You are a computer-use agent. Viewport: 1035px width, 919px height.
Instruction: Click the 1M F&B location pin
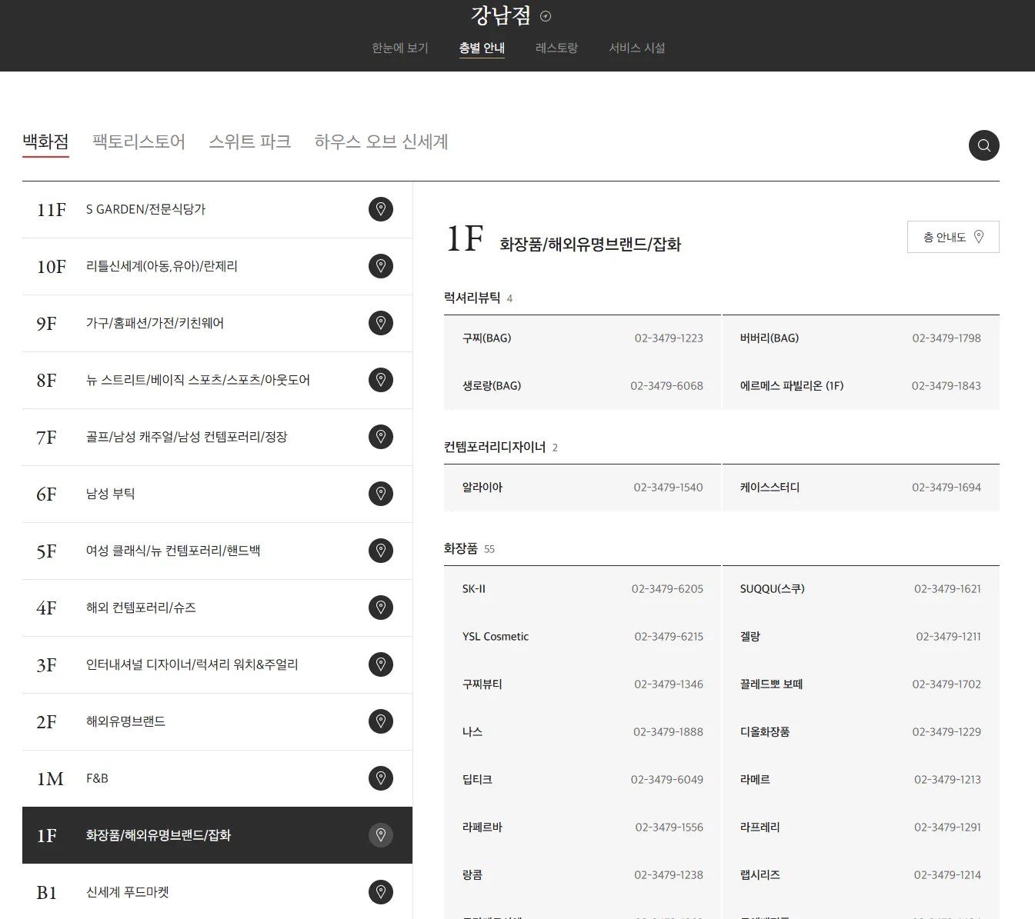381,778
